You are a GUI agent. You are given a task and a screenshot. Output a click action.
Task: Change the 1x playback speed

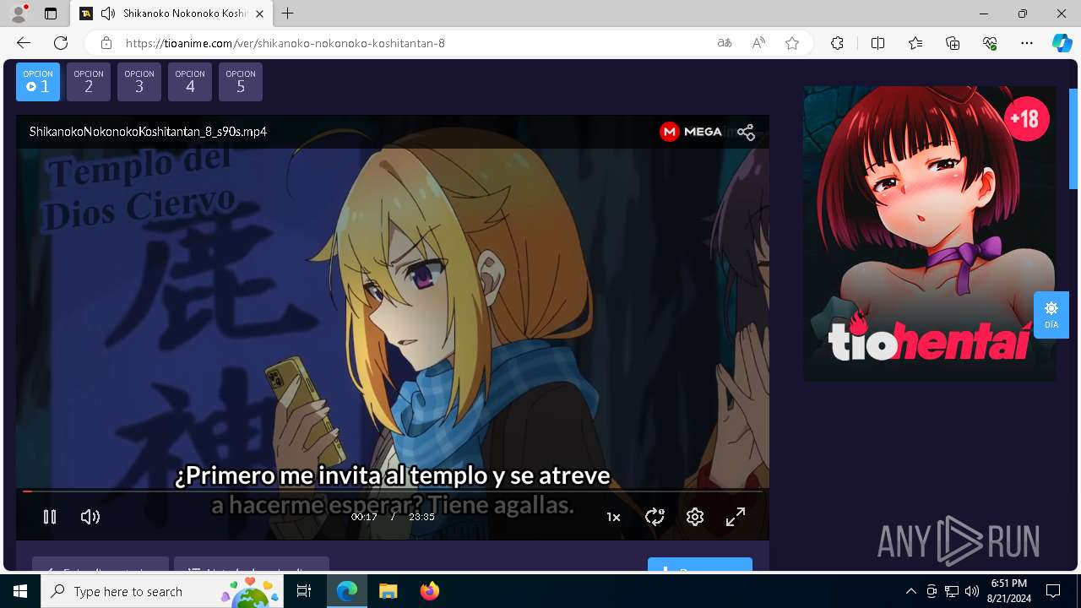pos(613,517)
